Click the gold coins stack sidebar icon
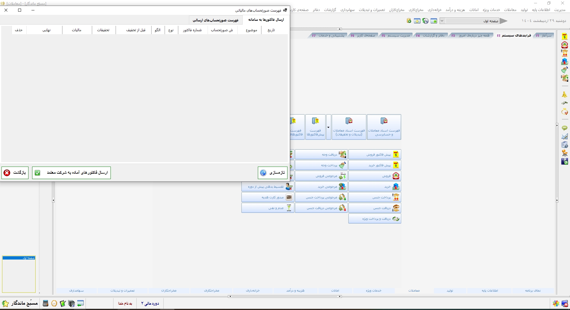The width and height of the screenshot is (570, 310). pyautogui.click(x=564, y=95)
